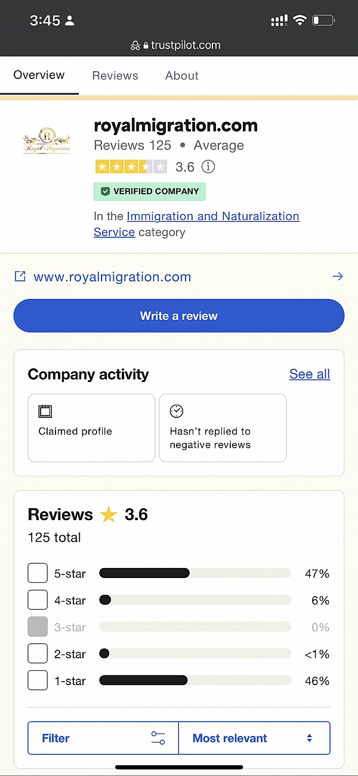This screenshot has height=776, width=358.
Task: Tap the person icon next to time
Action: [70, 21]
